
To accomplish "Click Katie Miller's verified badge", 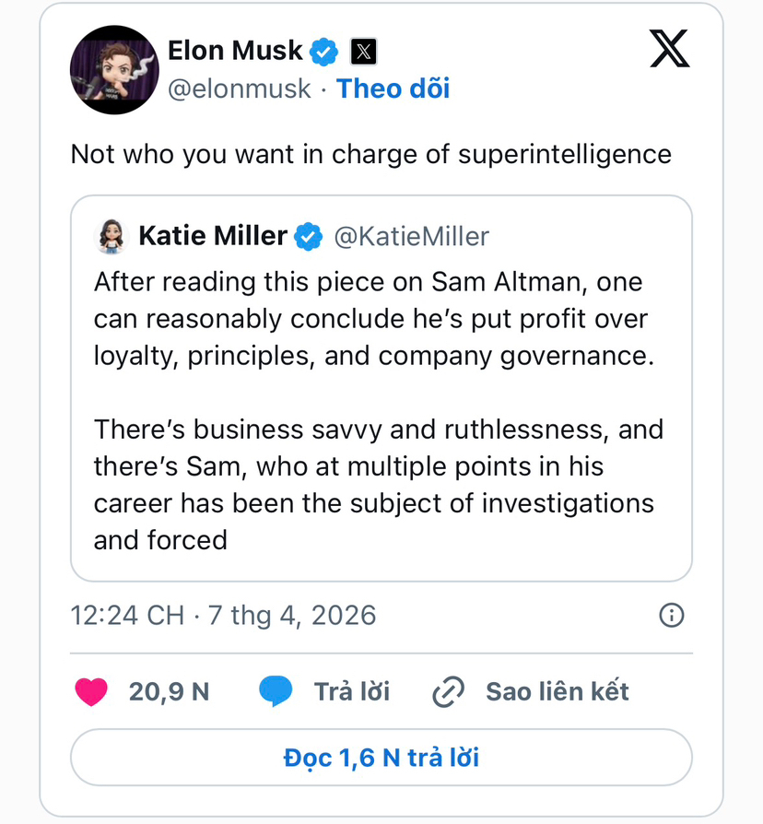I will 308,237.
